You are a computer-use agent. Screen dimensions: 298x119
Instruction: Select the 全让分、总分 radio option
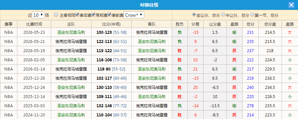point(194,14)
